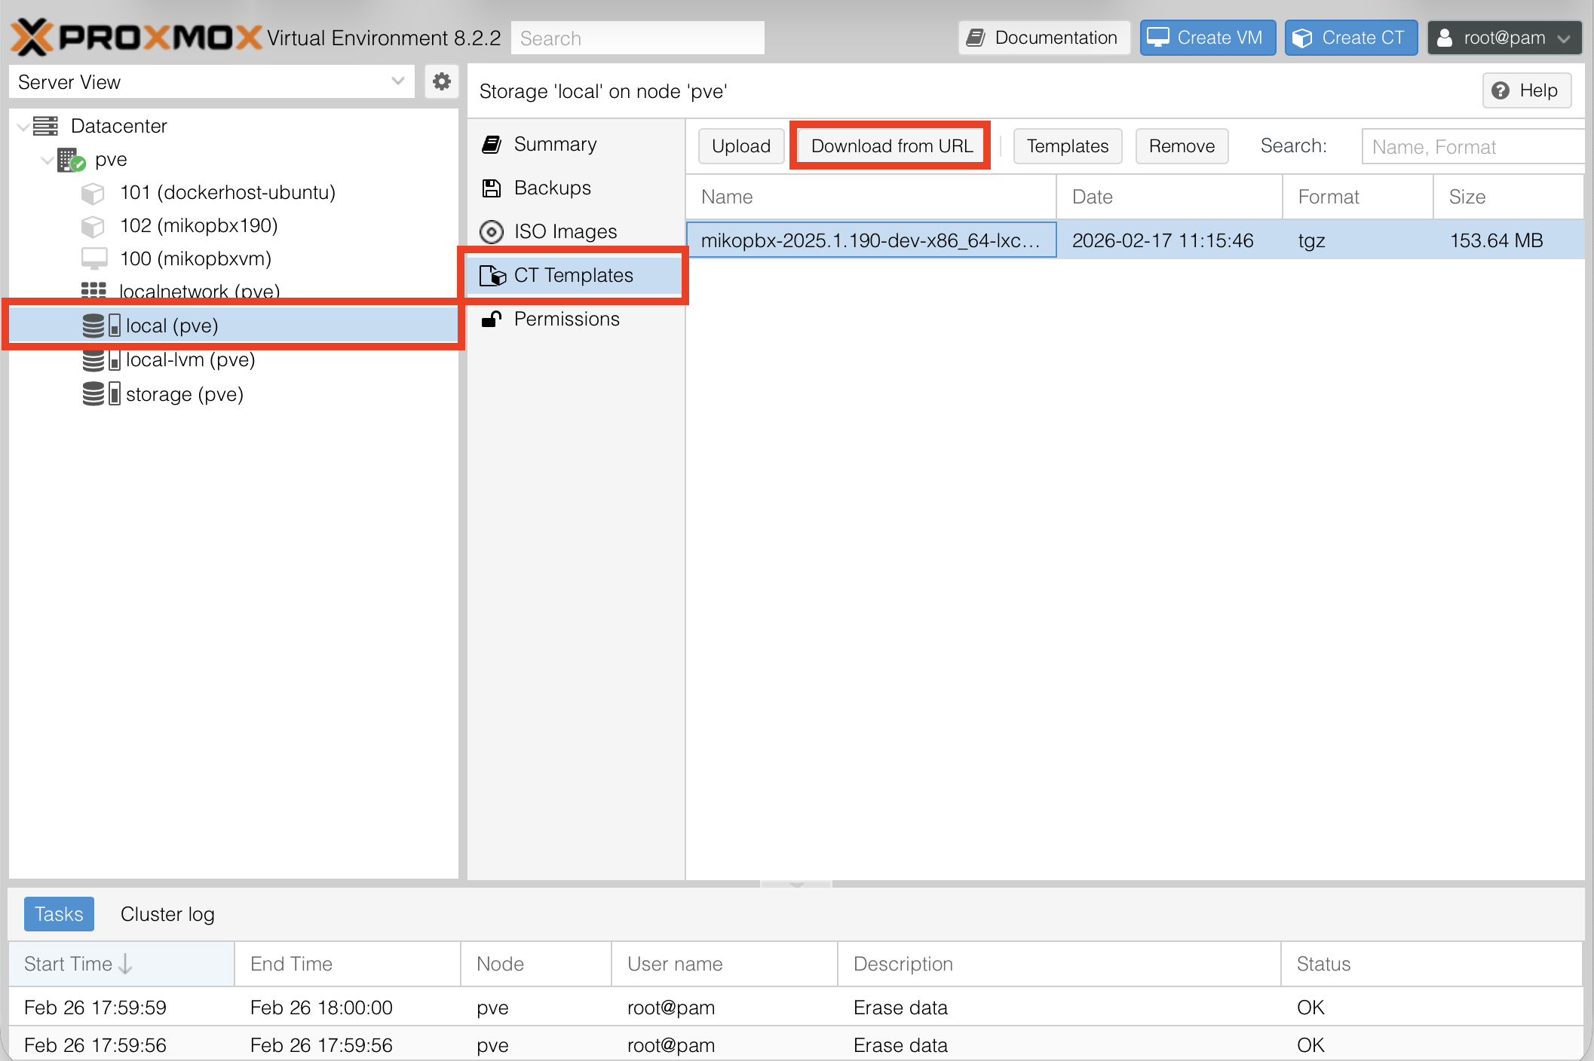Open the Backups section
The image size is (1594, 1061).
coord(552,188)
